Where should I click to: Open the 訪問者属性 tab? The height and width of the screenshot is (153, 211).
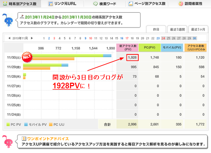[190, 4]
